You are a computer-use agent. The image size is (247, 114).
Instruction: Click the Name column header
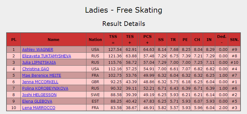pyautogui.click(x=53, y=39)
